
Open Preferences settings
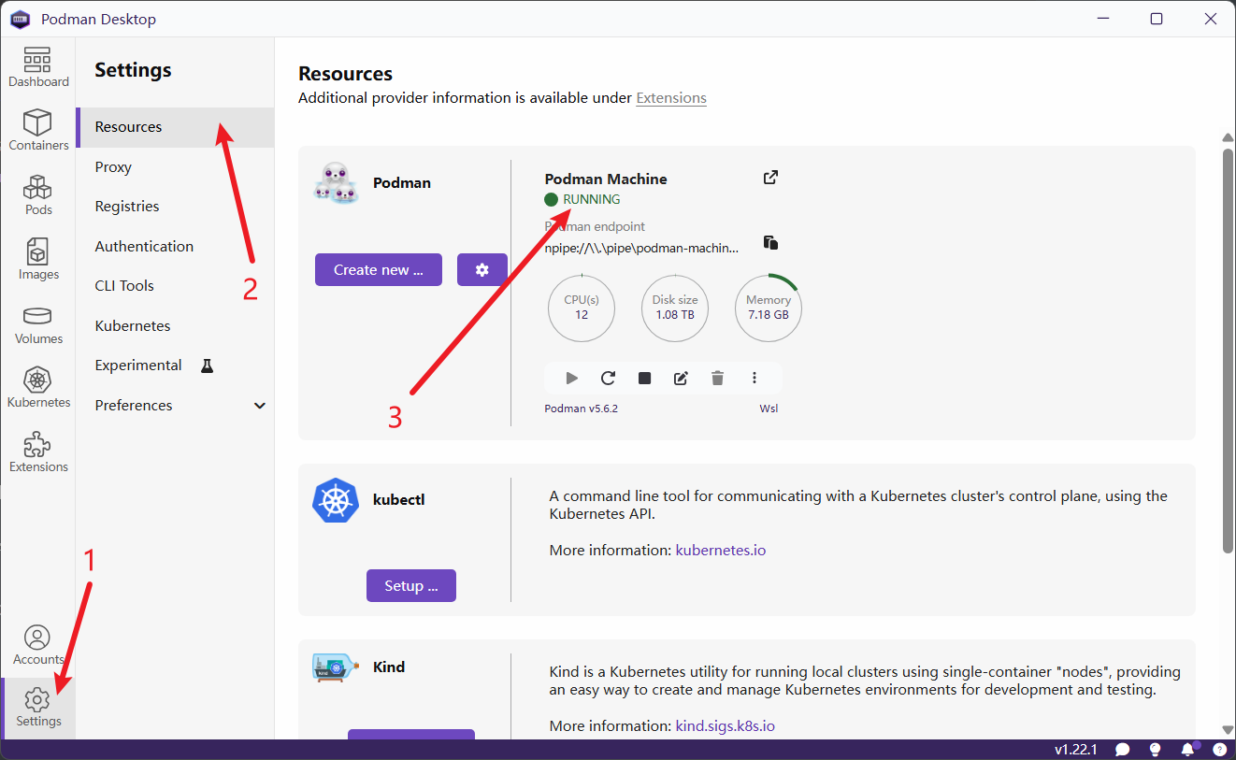(175, 405)
